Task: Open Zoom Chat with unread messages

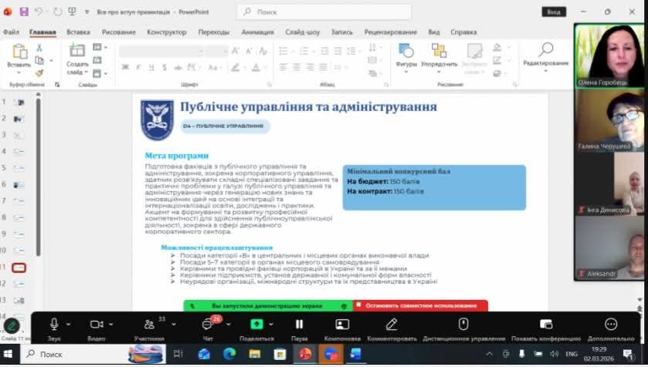Action: (208, 325)
